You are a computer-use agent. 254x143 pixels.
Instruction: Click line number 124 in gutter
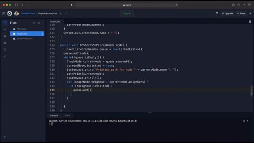[x=52, y=45]
